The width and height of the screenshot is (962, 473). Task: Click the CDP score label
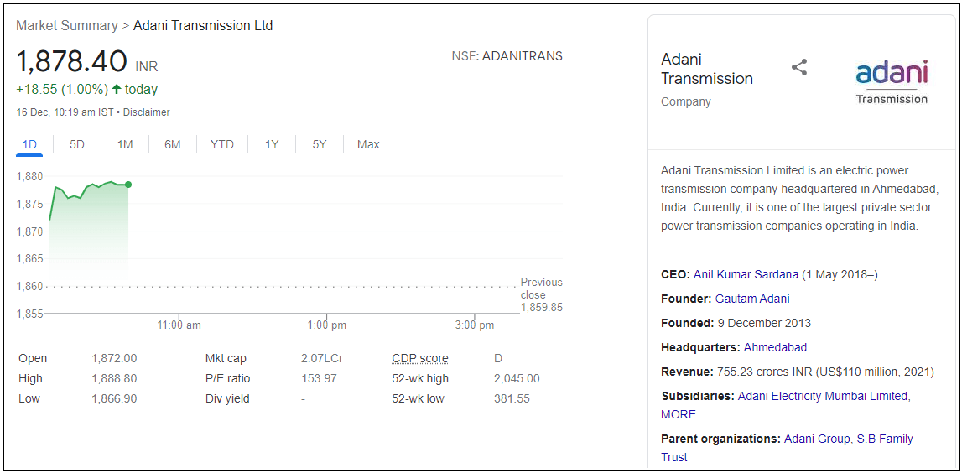tap(420, 359)
